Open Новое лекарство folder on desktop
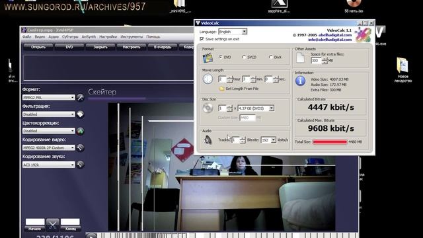 tap(403, 70)
